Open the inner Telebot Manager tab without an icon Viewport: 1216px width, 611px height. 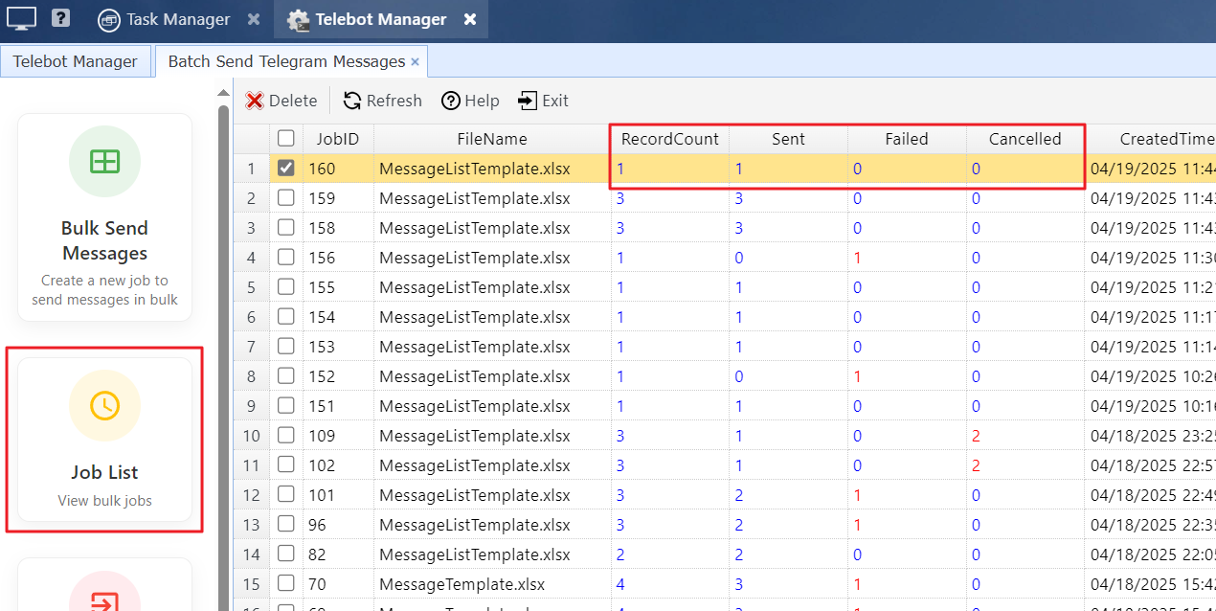76,61
